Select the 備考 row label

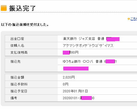[x=14, y=98]
